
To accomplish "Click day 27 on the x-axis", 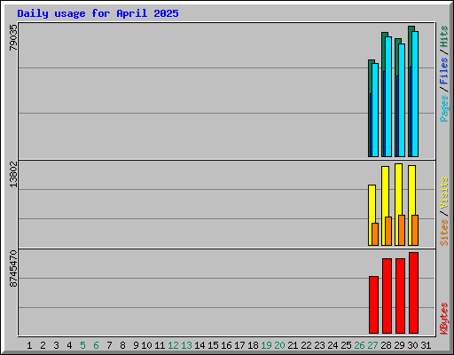I will pyautogui.click(x=372, y=345).
